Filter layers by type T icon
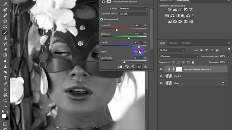Screen dimensions: 232x130 [207, 50]
